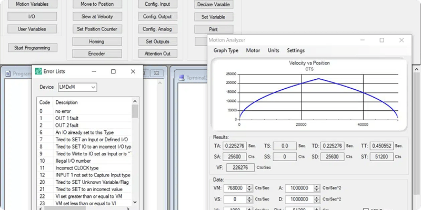Increase the VM value with its spinner
The image size is (421, 210).
[249, 186]
